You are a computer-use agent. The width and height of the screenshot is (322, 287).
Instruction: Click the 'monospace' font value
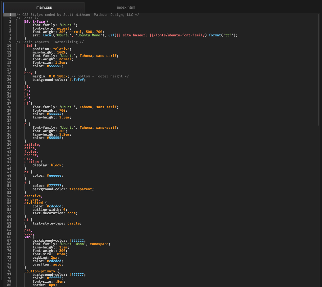pos(99,244)
